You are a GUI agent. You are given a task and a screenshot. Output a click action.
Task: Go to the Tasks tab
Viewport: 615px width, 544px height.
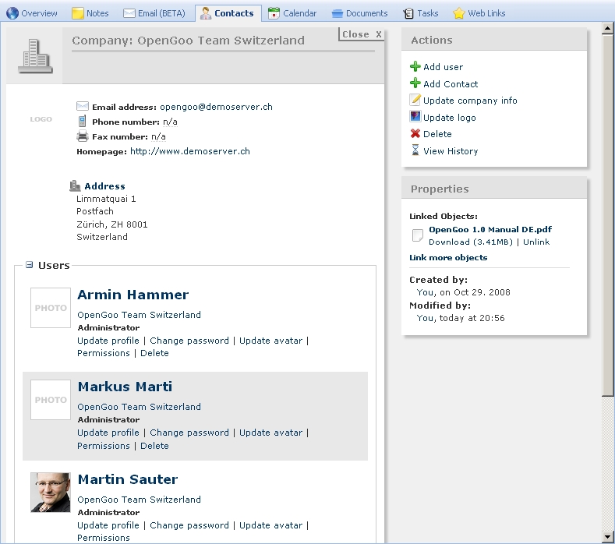(x=420, y=13)
